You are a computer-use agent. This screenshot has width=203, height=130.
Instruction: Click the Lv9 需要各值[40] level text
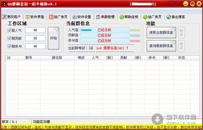click(112, 48)
